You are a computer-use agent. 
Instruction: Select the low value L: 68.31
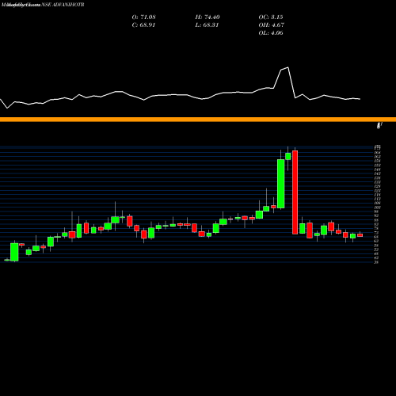pos(207,25)
